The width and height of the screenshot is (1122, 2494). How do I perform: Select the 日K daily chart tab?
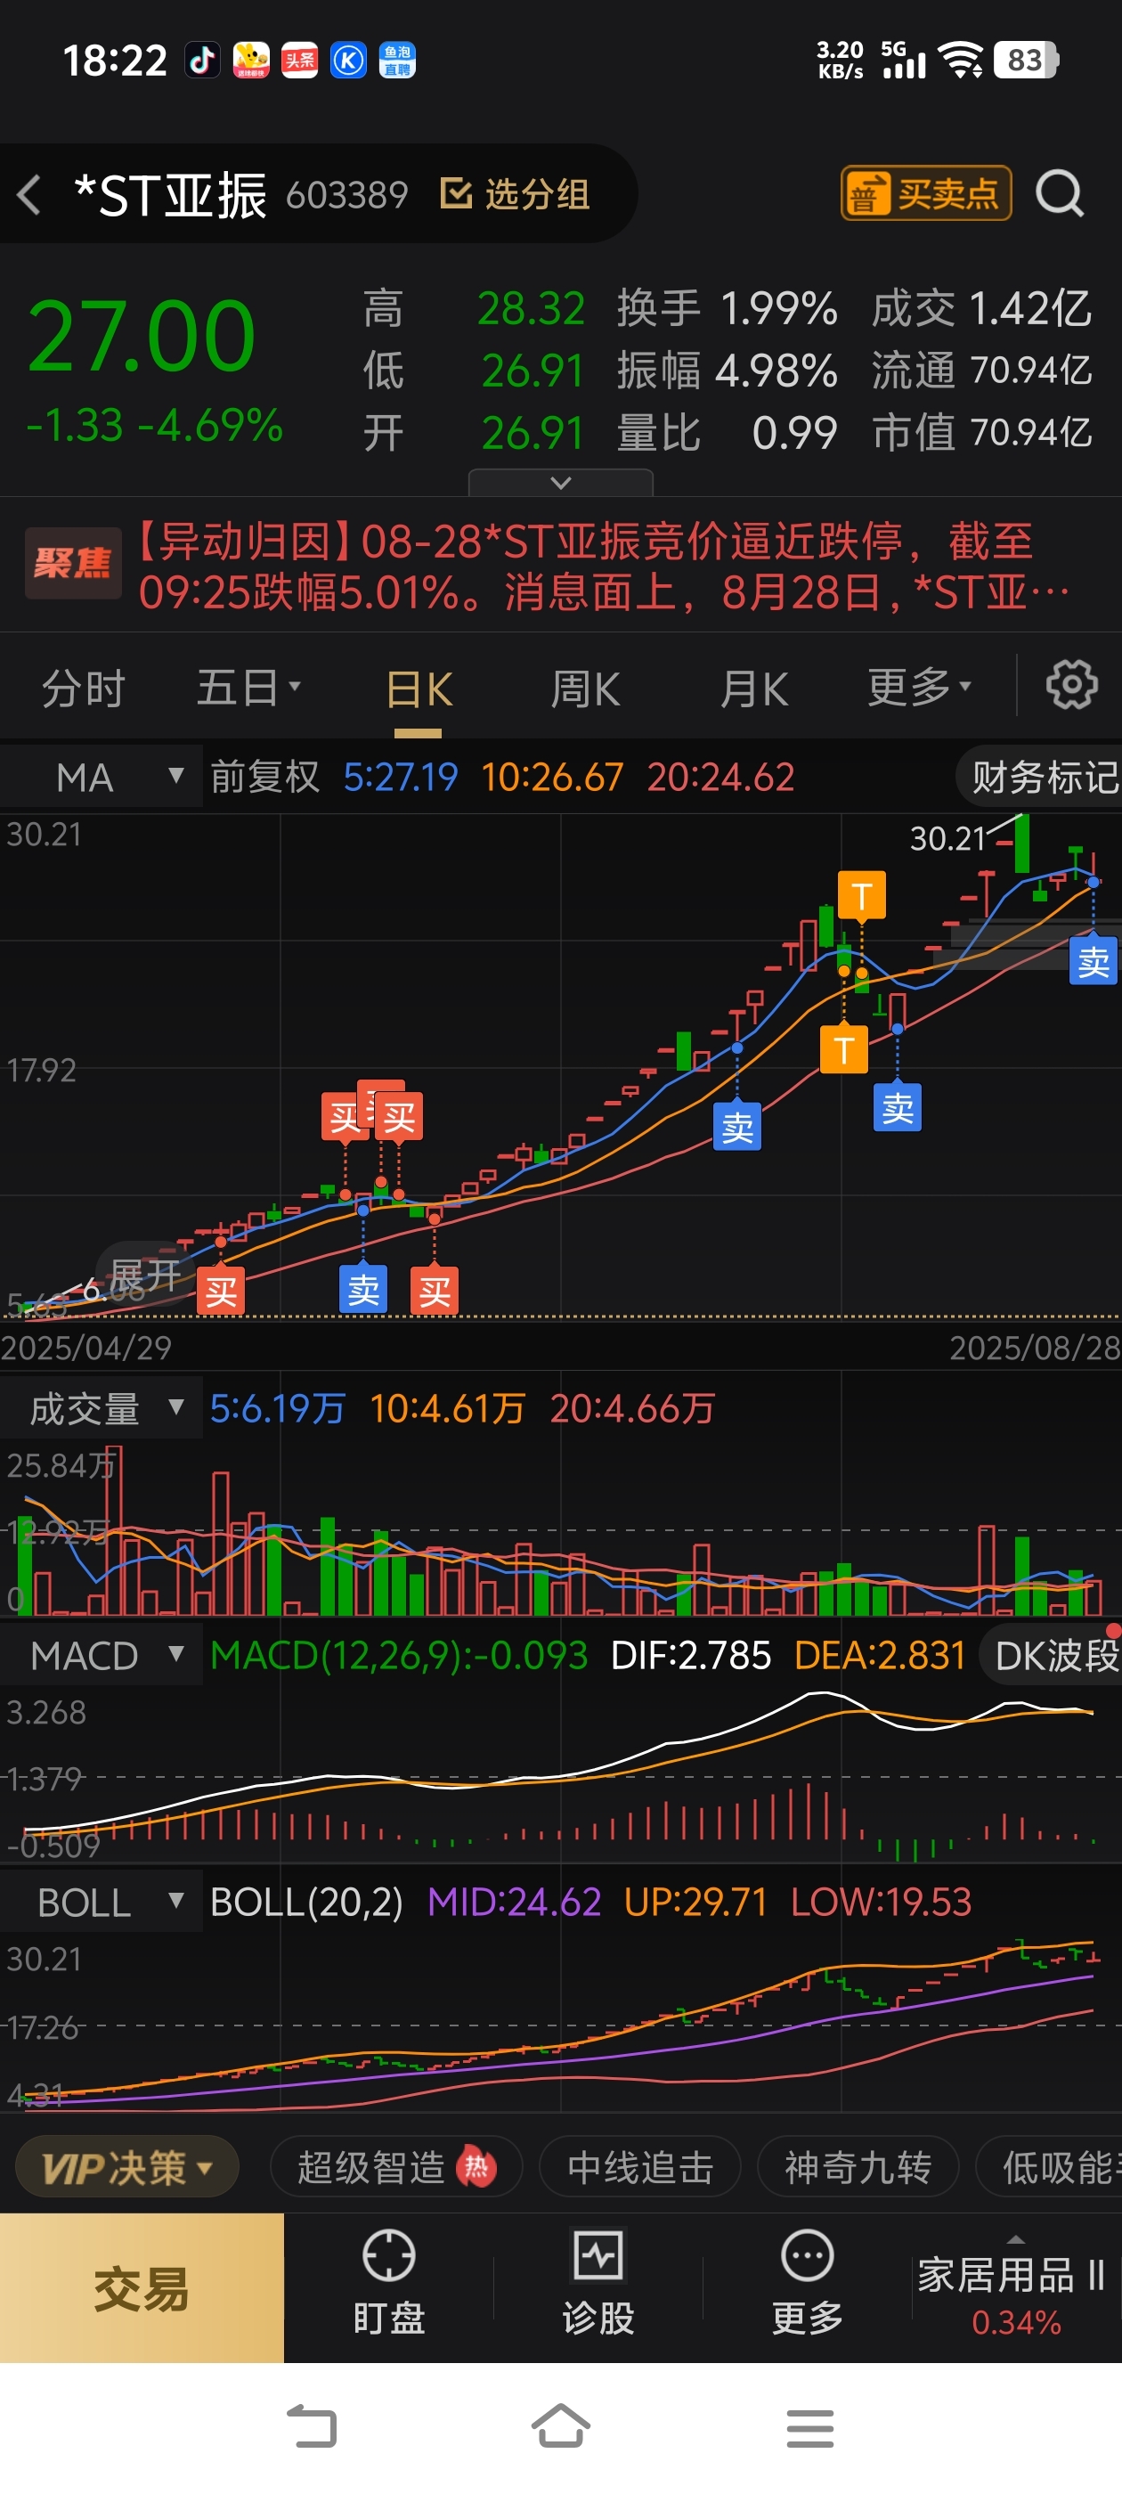click(x=419, y=690)
